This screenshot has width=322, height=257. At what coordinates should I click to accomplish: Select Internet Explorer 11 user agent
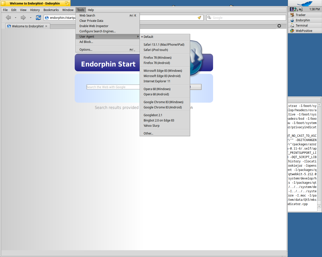coord(165,81)
